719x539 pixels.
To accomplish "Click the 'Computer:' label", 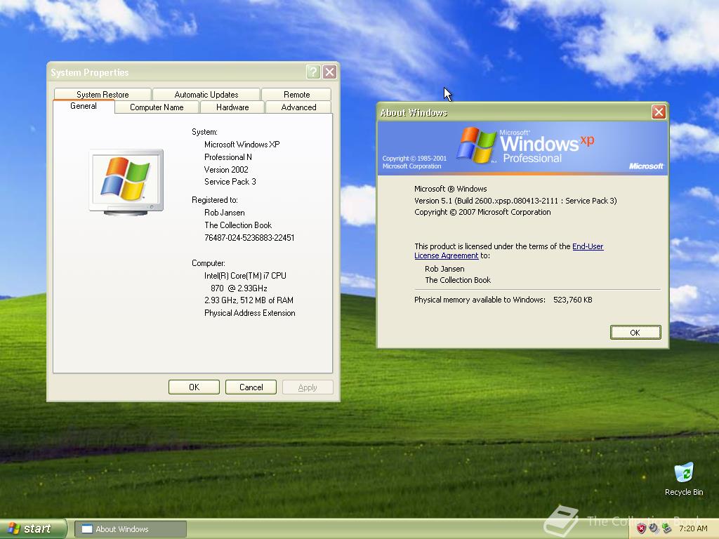I will pyautogui.click(x=208, y=263).
